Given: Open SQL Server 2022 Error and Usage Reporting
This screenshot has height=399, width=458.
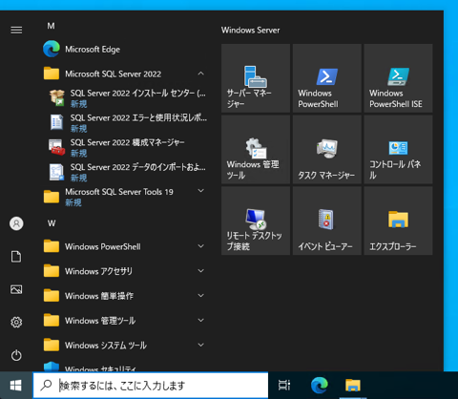Looking at the screenshot, I should point(124,123).
